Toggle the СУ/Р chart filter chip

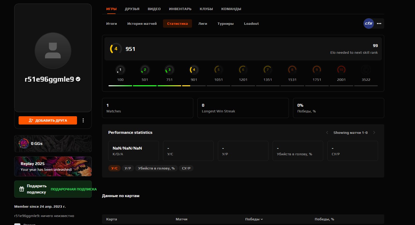pos(186,168)
